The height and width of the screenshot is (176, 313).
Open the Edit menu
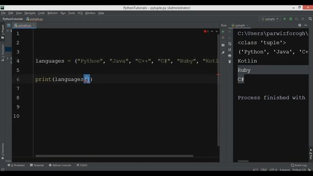point(11,13)
